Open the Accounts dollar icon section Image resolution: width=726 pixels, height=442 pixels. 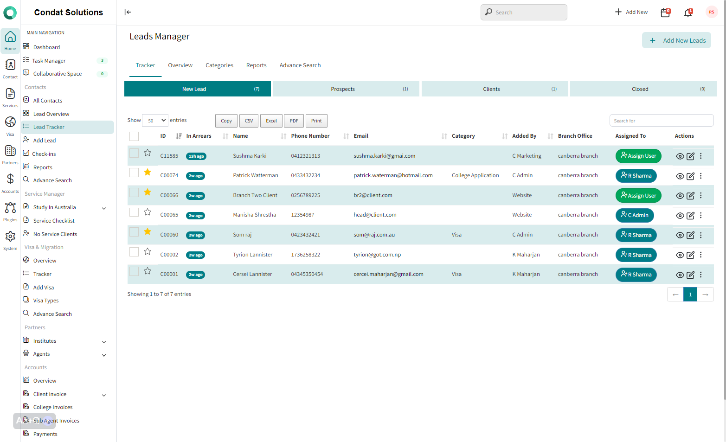[x=10, y=184]
